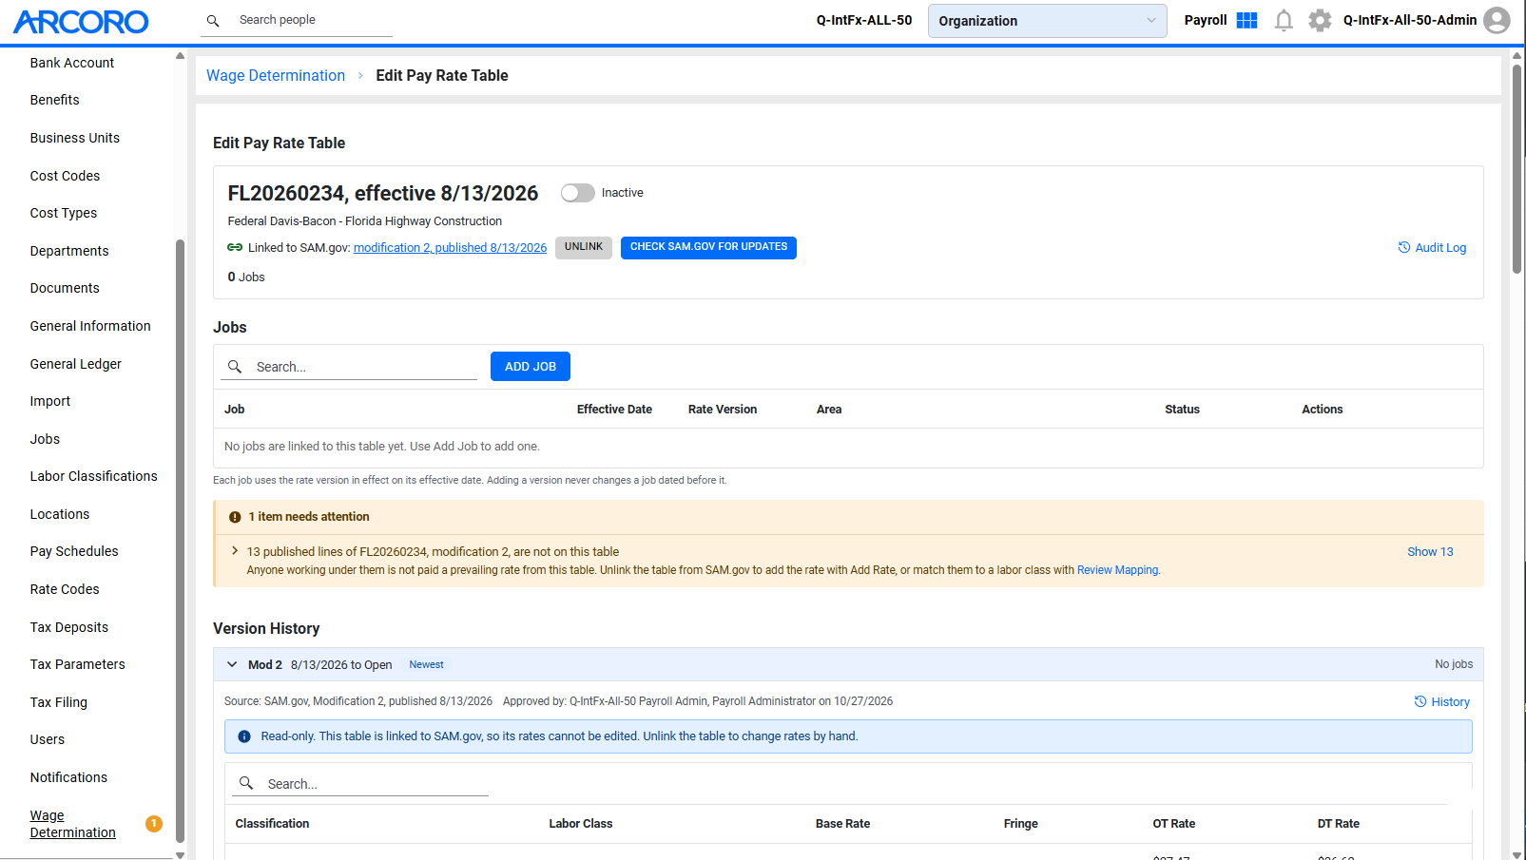
Task: Open Departments in sidebar
Action: click(69, 251)
